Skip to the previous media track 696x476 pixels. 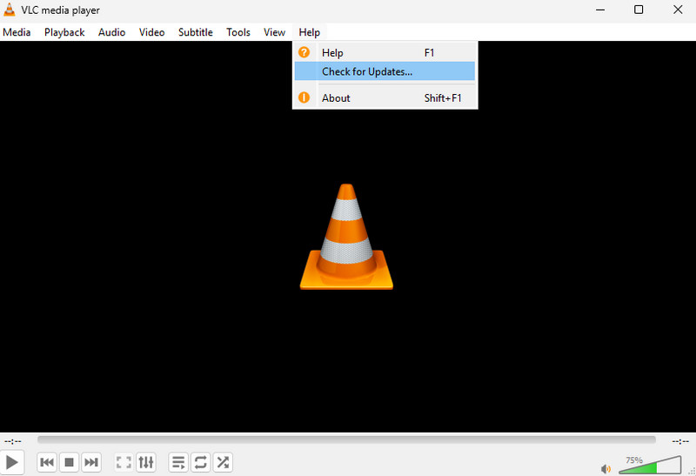pos(47,462)
